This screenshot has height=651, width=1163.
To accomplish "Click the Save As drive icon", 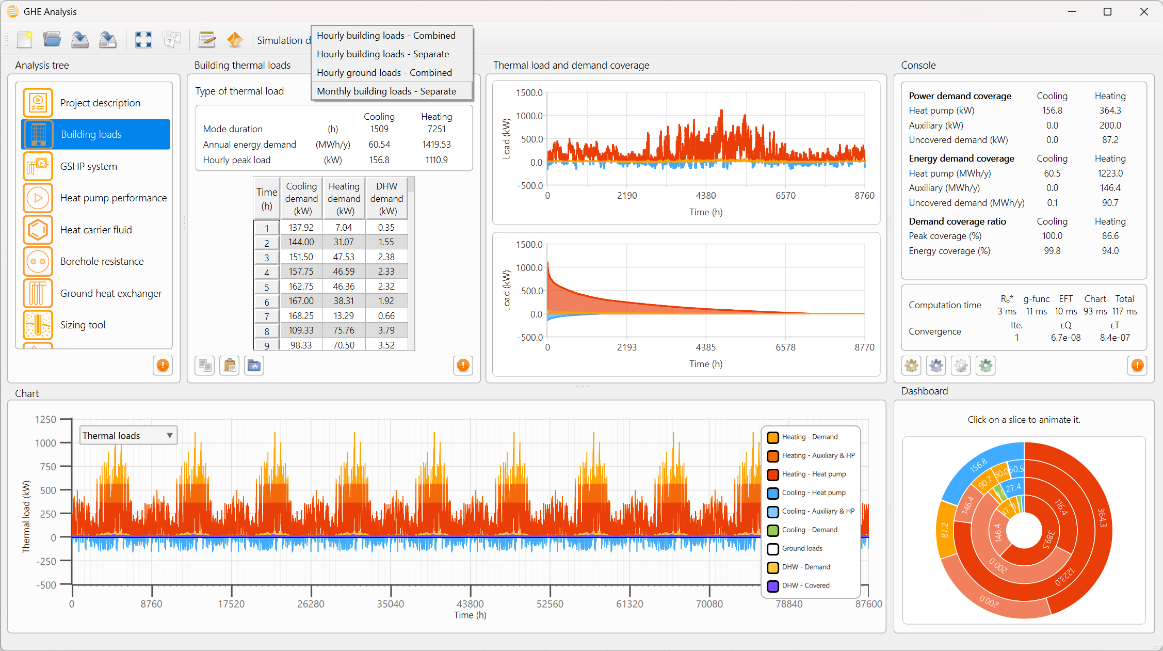I will (107, 40).
